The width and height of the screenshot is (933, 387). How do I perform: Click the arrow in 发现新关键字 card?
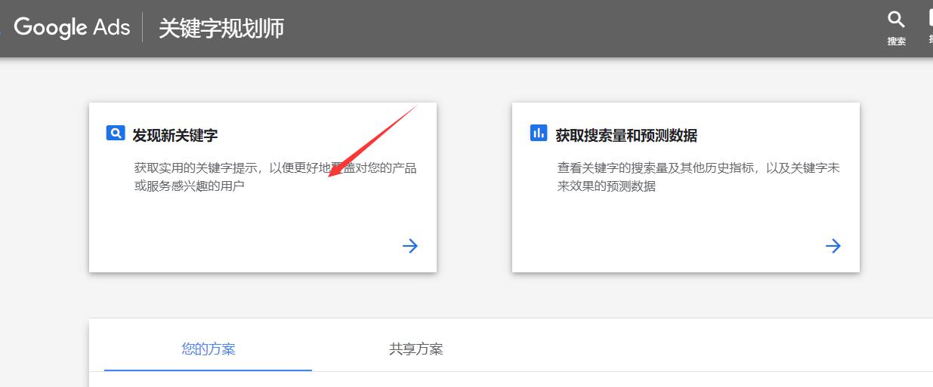410,246
